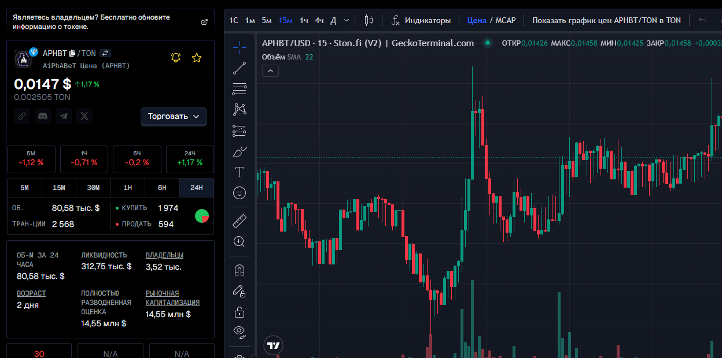
Task: Switch the chart to Цена price mode
Action: click(477, 20)
